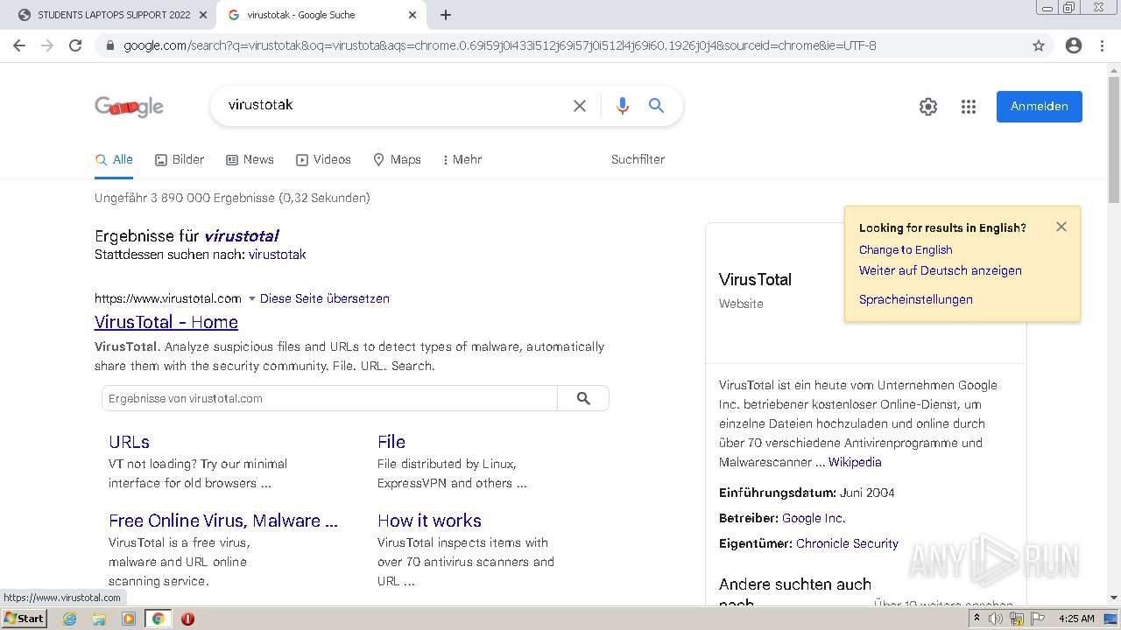Open the red Opera taskbar icon

tap(187, 619)
